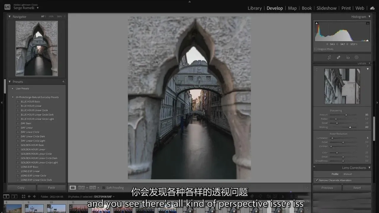Click the detail target picker icon
Viewport: 379px width, 213px height.
pyautogui.click(x=317, y=70)
